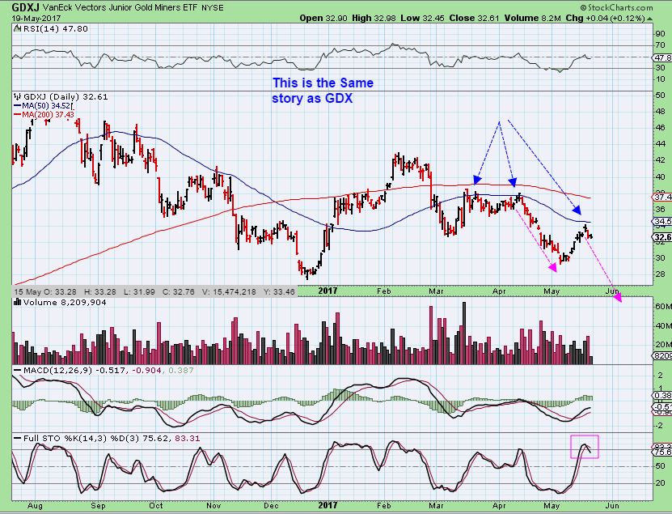
Task: Click the MACD(12,26,9) legend text
Action: click(57, 370)
